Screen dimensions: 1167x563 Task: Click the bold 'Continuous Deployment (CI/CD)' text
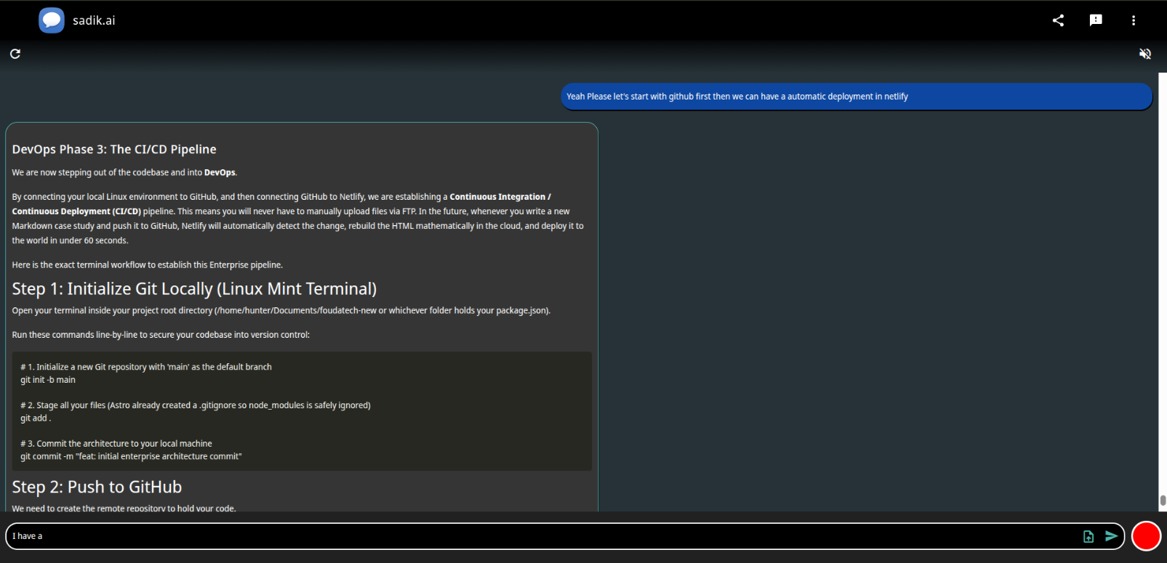76,211
